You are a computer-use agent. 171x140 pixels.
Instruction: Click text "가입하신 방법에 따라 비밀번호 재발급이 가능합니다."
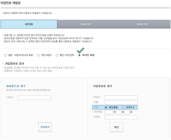coord(27,13)
